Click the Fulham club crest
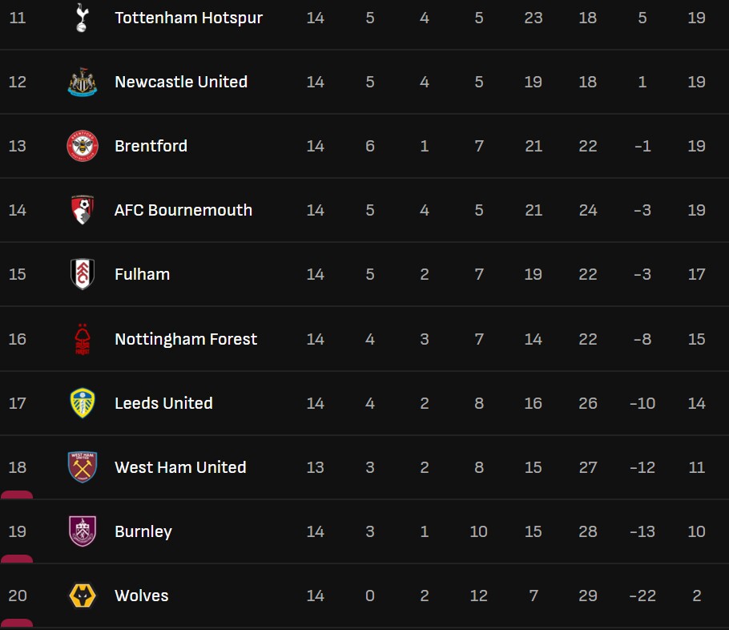 [82, 274]
